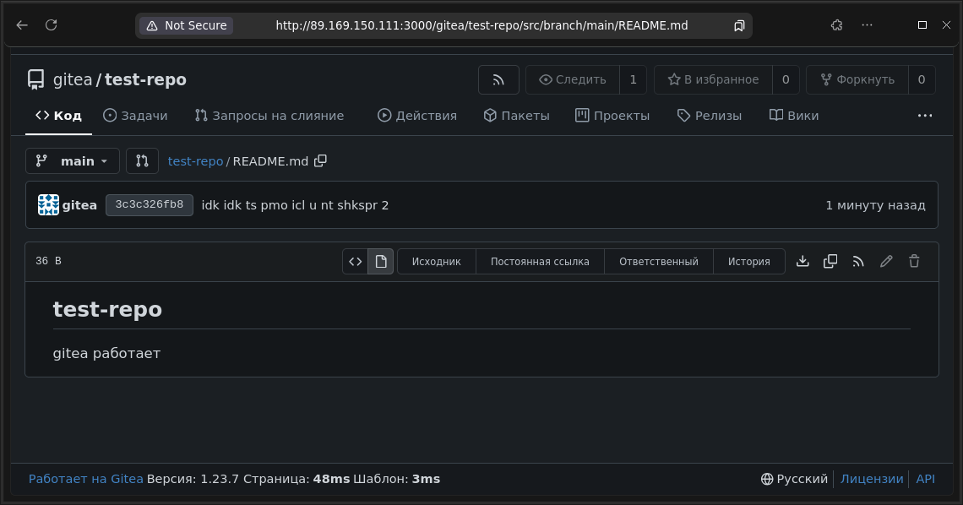
Task: Open the compare branches icon button
Action: click(142, 161)
